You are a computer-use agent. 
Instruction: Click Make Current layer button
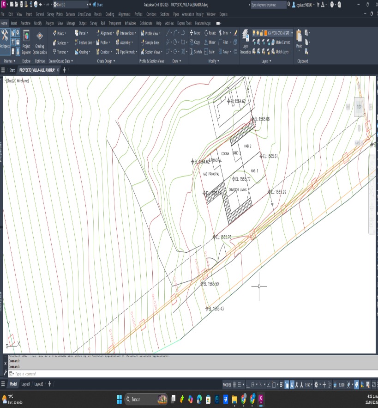point(280,43)
